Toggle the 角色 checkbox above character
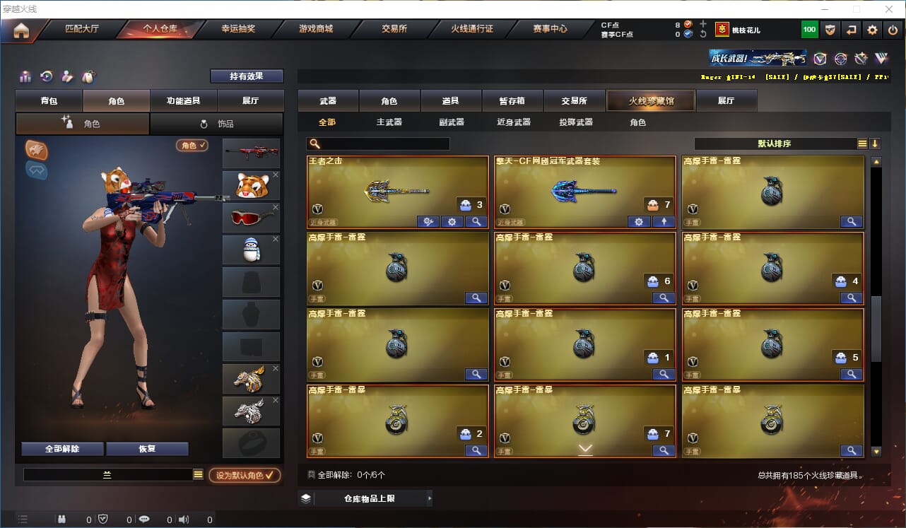906x528 pixels. (192, 145)
